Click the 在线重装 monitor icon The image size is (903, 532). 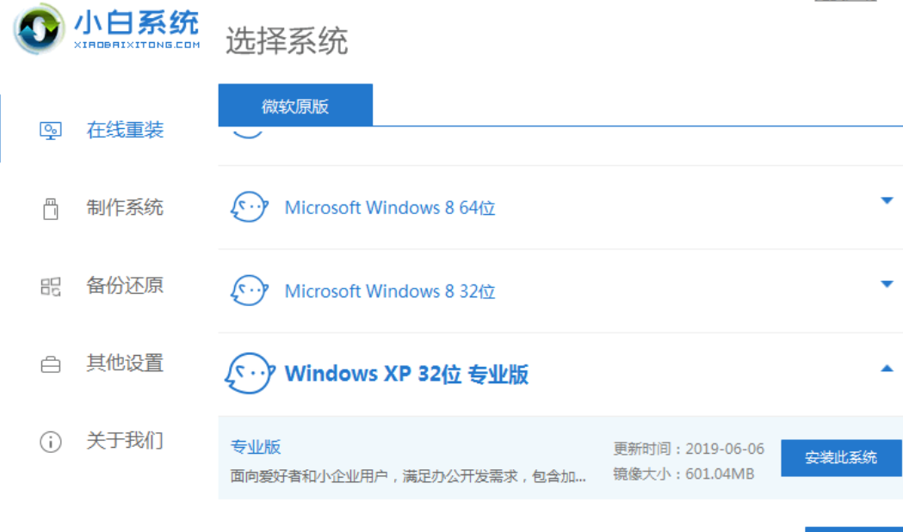click(51, 131)
